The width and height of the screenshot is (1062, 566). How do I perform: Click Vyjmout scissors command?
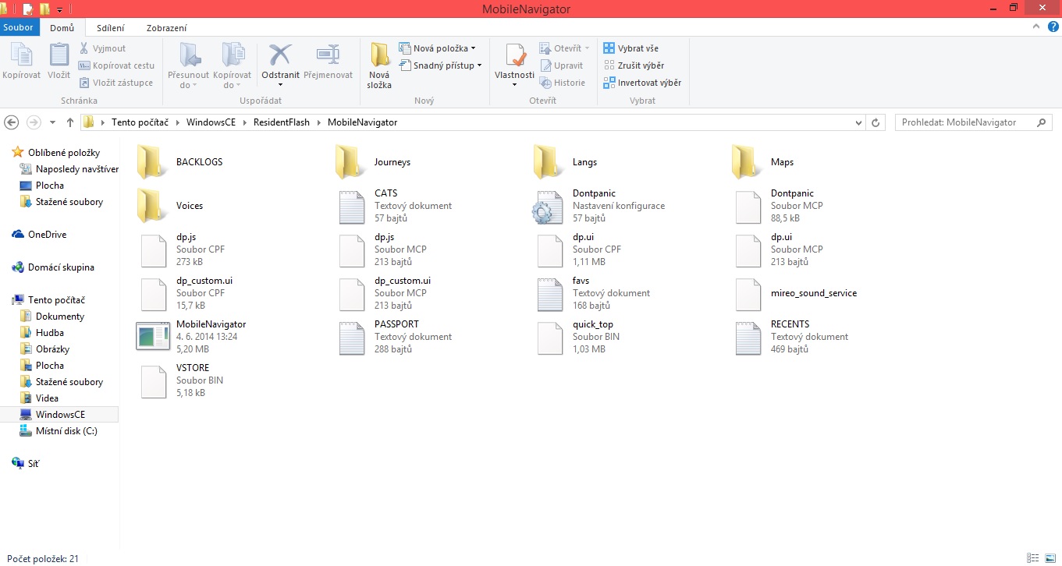click(x=102, y=48)
